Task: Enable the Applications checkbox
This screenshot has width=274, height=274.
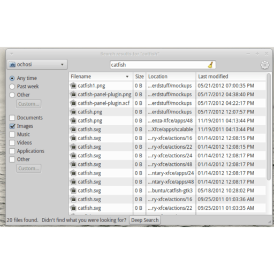Action: (12, 151)
